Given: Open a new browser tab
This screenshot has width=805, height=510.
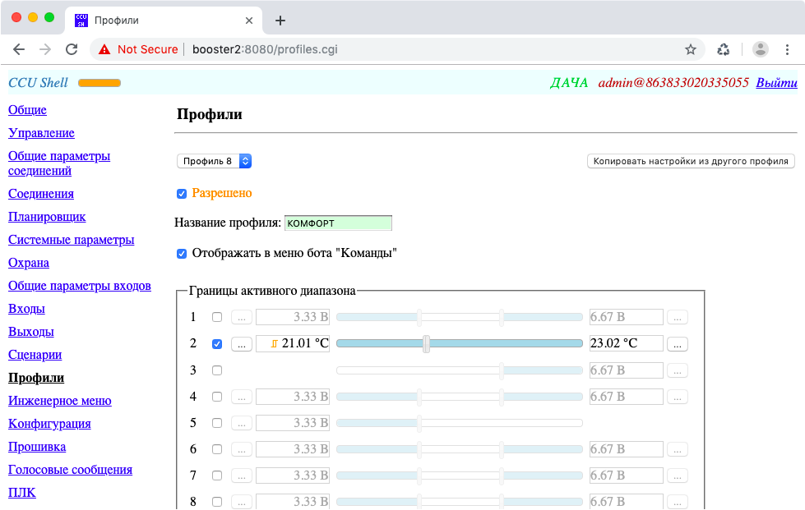Looking at the screenshot, I should tap(280, 21).
